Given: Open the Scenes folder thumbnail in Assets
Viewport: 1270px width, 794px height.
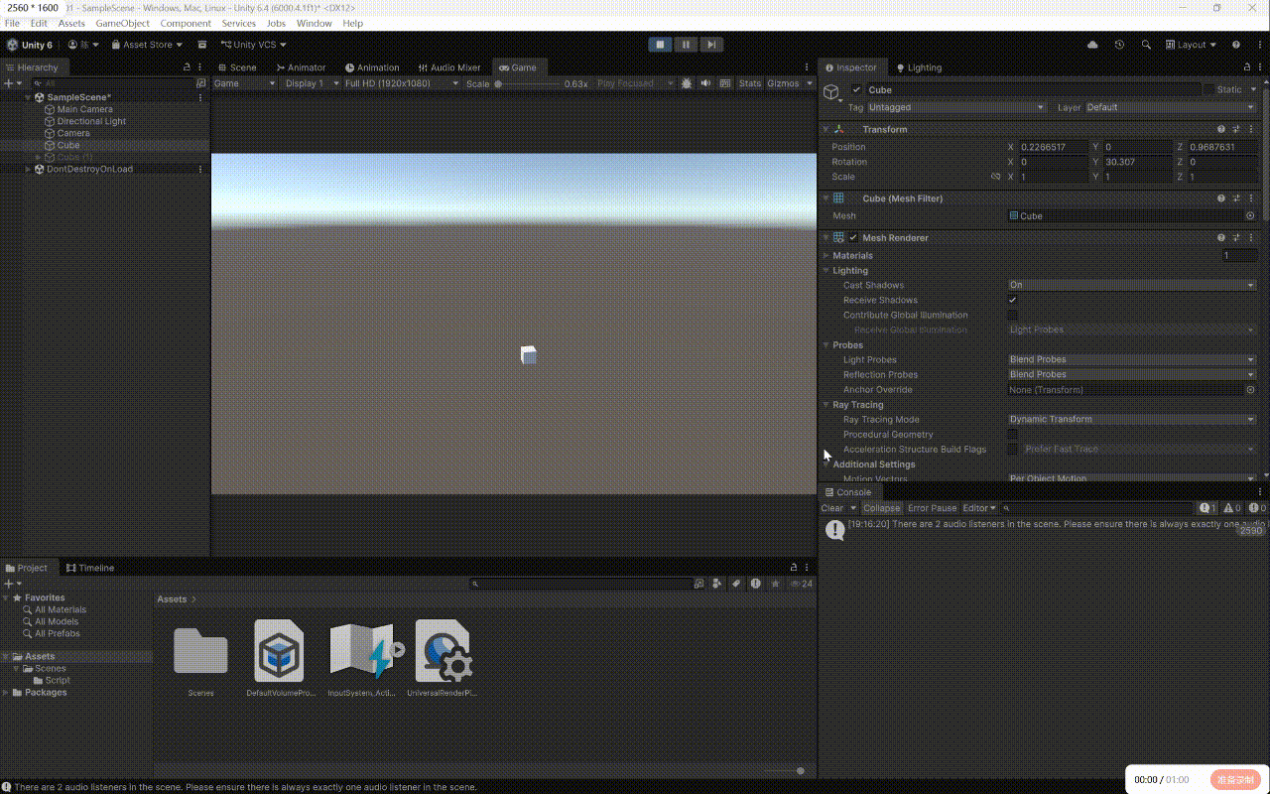Looking at the screenshot, I should [200, 652].
